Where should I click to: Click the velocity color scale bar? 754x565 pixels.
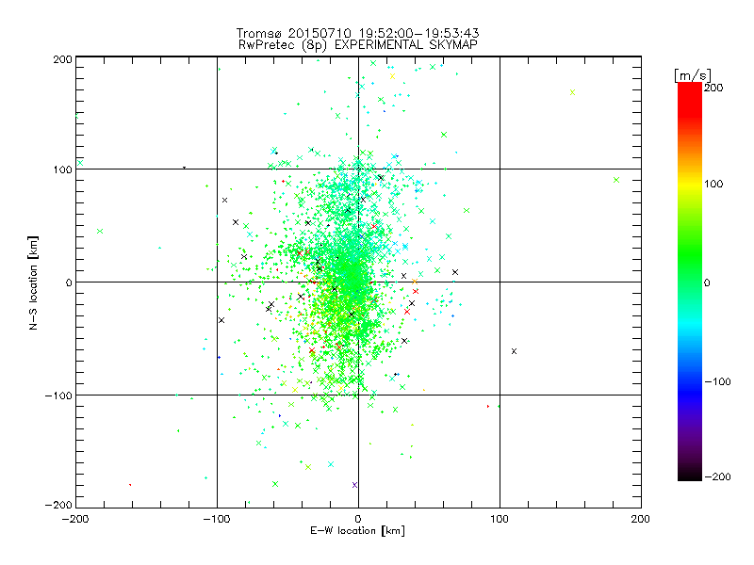click(690, 282)
